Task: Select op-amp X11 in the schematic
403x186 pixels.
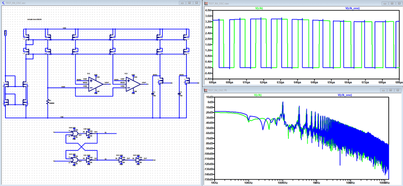Action: tap(96, 84)
